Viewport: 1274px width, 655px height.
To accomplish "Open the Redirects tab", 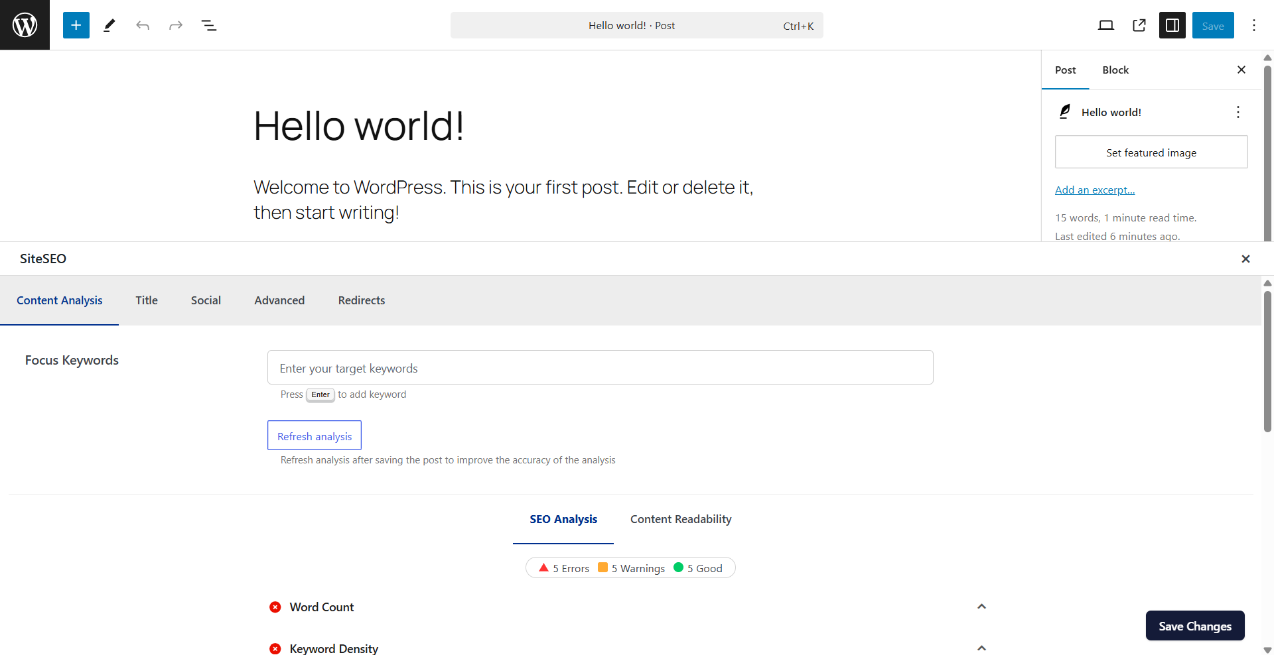I will pos(362,300).
